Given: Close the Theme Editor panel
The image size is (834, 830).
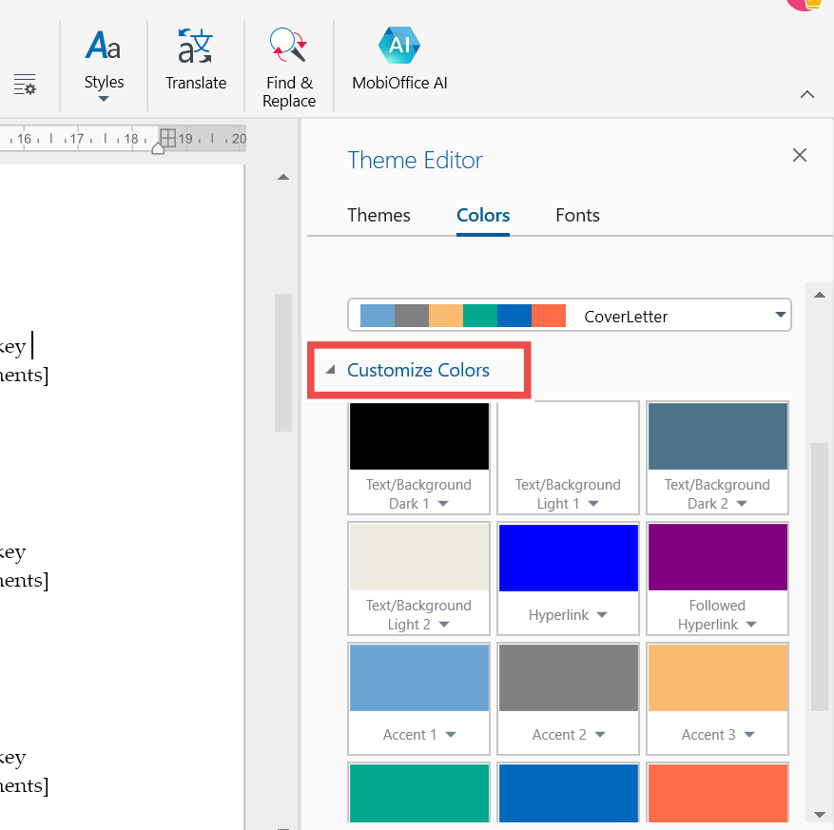Looking at the screenshot, I should (x=800, y=155).
